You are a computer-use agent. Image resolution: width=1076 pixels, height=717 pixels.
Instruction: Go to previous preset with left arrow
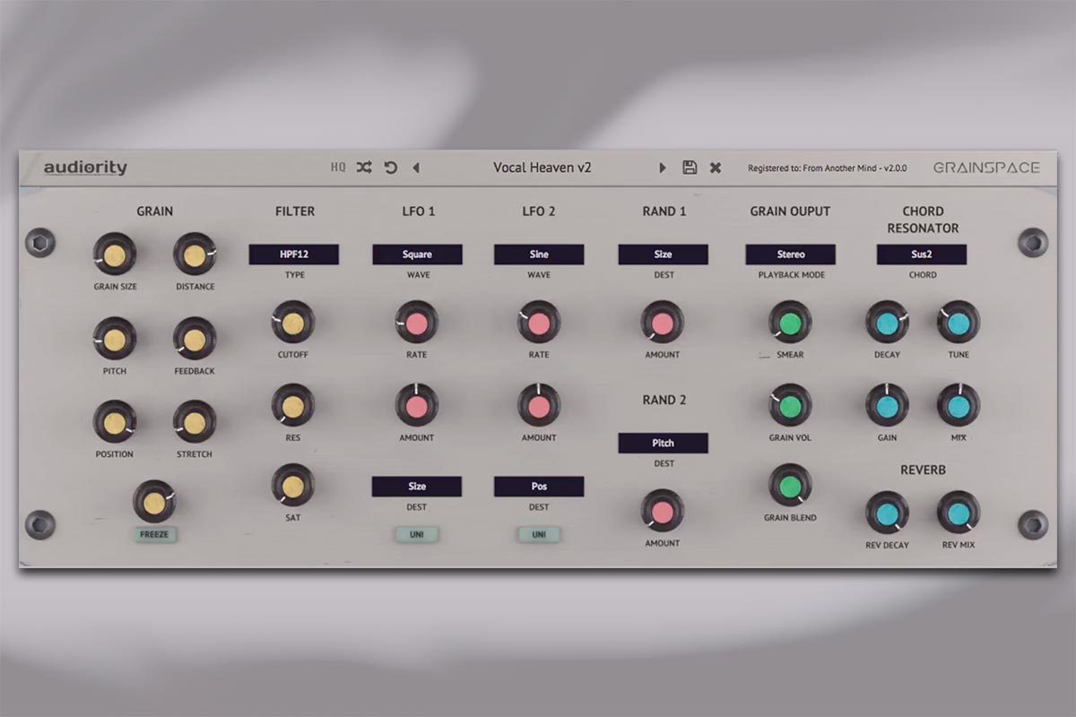(416, 168)
